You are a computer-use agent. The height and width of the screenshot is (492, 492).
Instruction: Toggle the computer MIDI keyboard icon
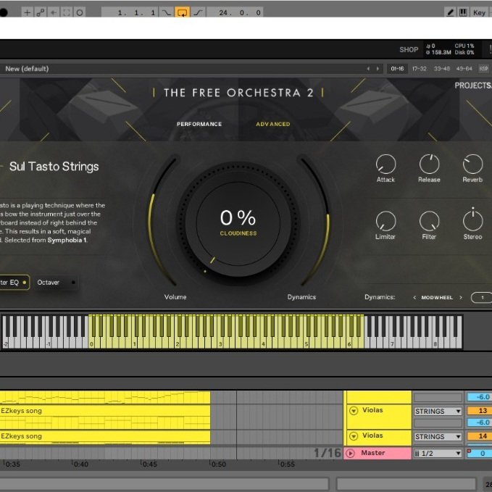[x=463, y=12]
